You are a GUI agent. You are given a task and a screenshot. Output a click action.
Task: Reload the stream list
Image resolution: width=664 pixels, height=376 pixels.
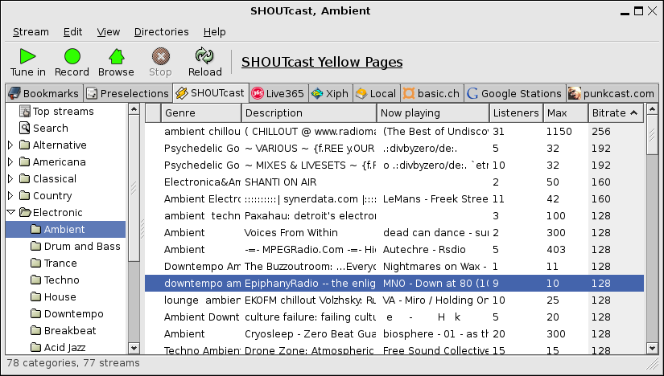point(204,56)
